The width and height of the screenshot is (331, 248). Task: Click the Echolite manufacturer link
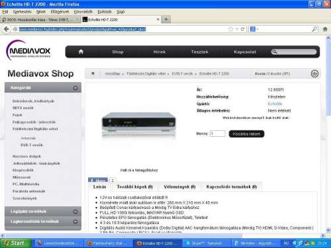[x=275, y=104]
